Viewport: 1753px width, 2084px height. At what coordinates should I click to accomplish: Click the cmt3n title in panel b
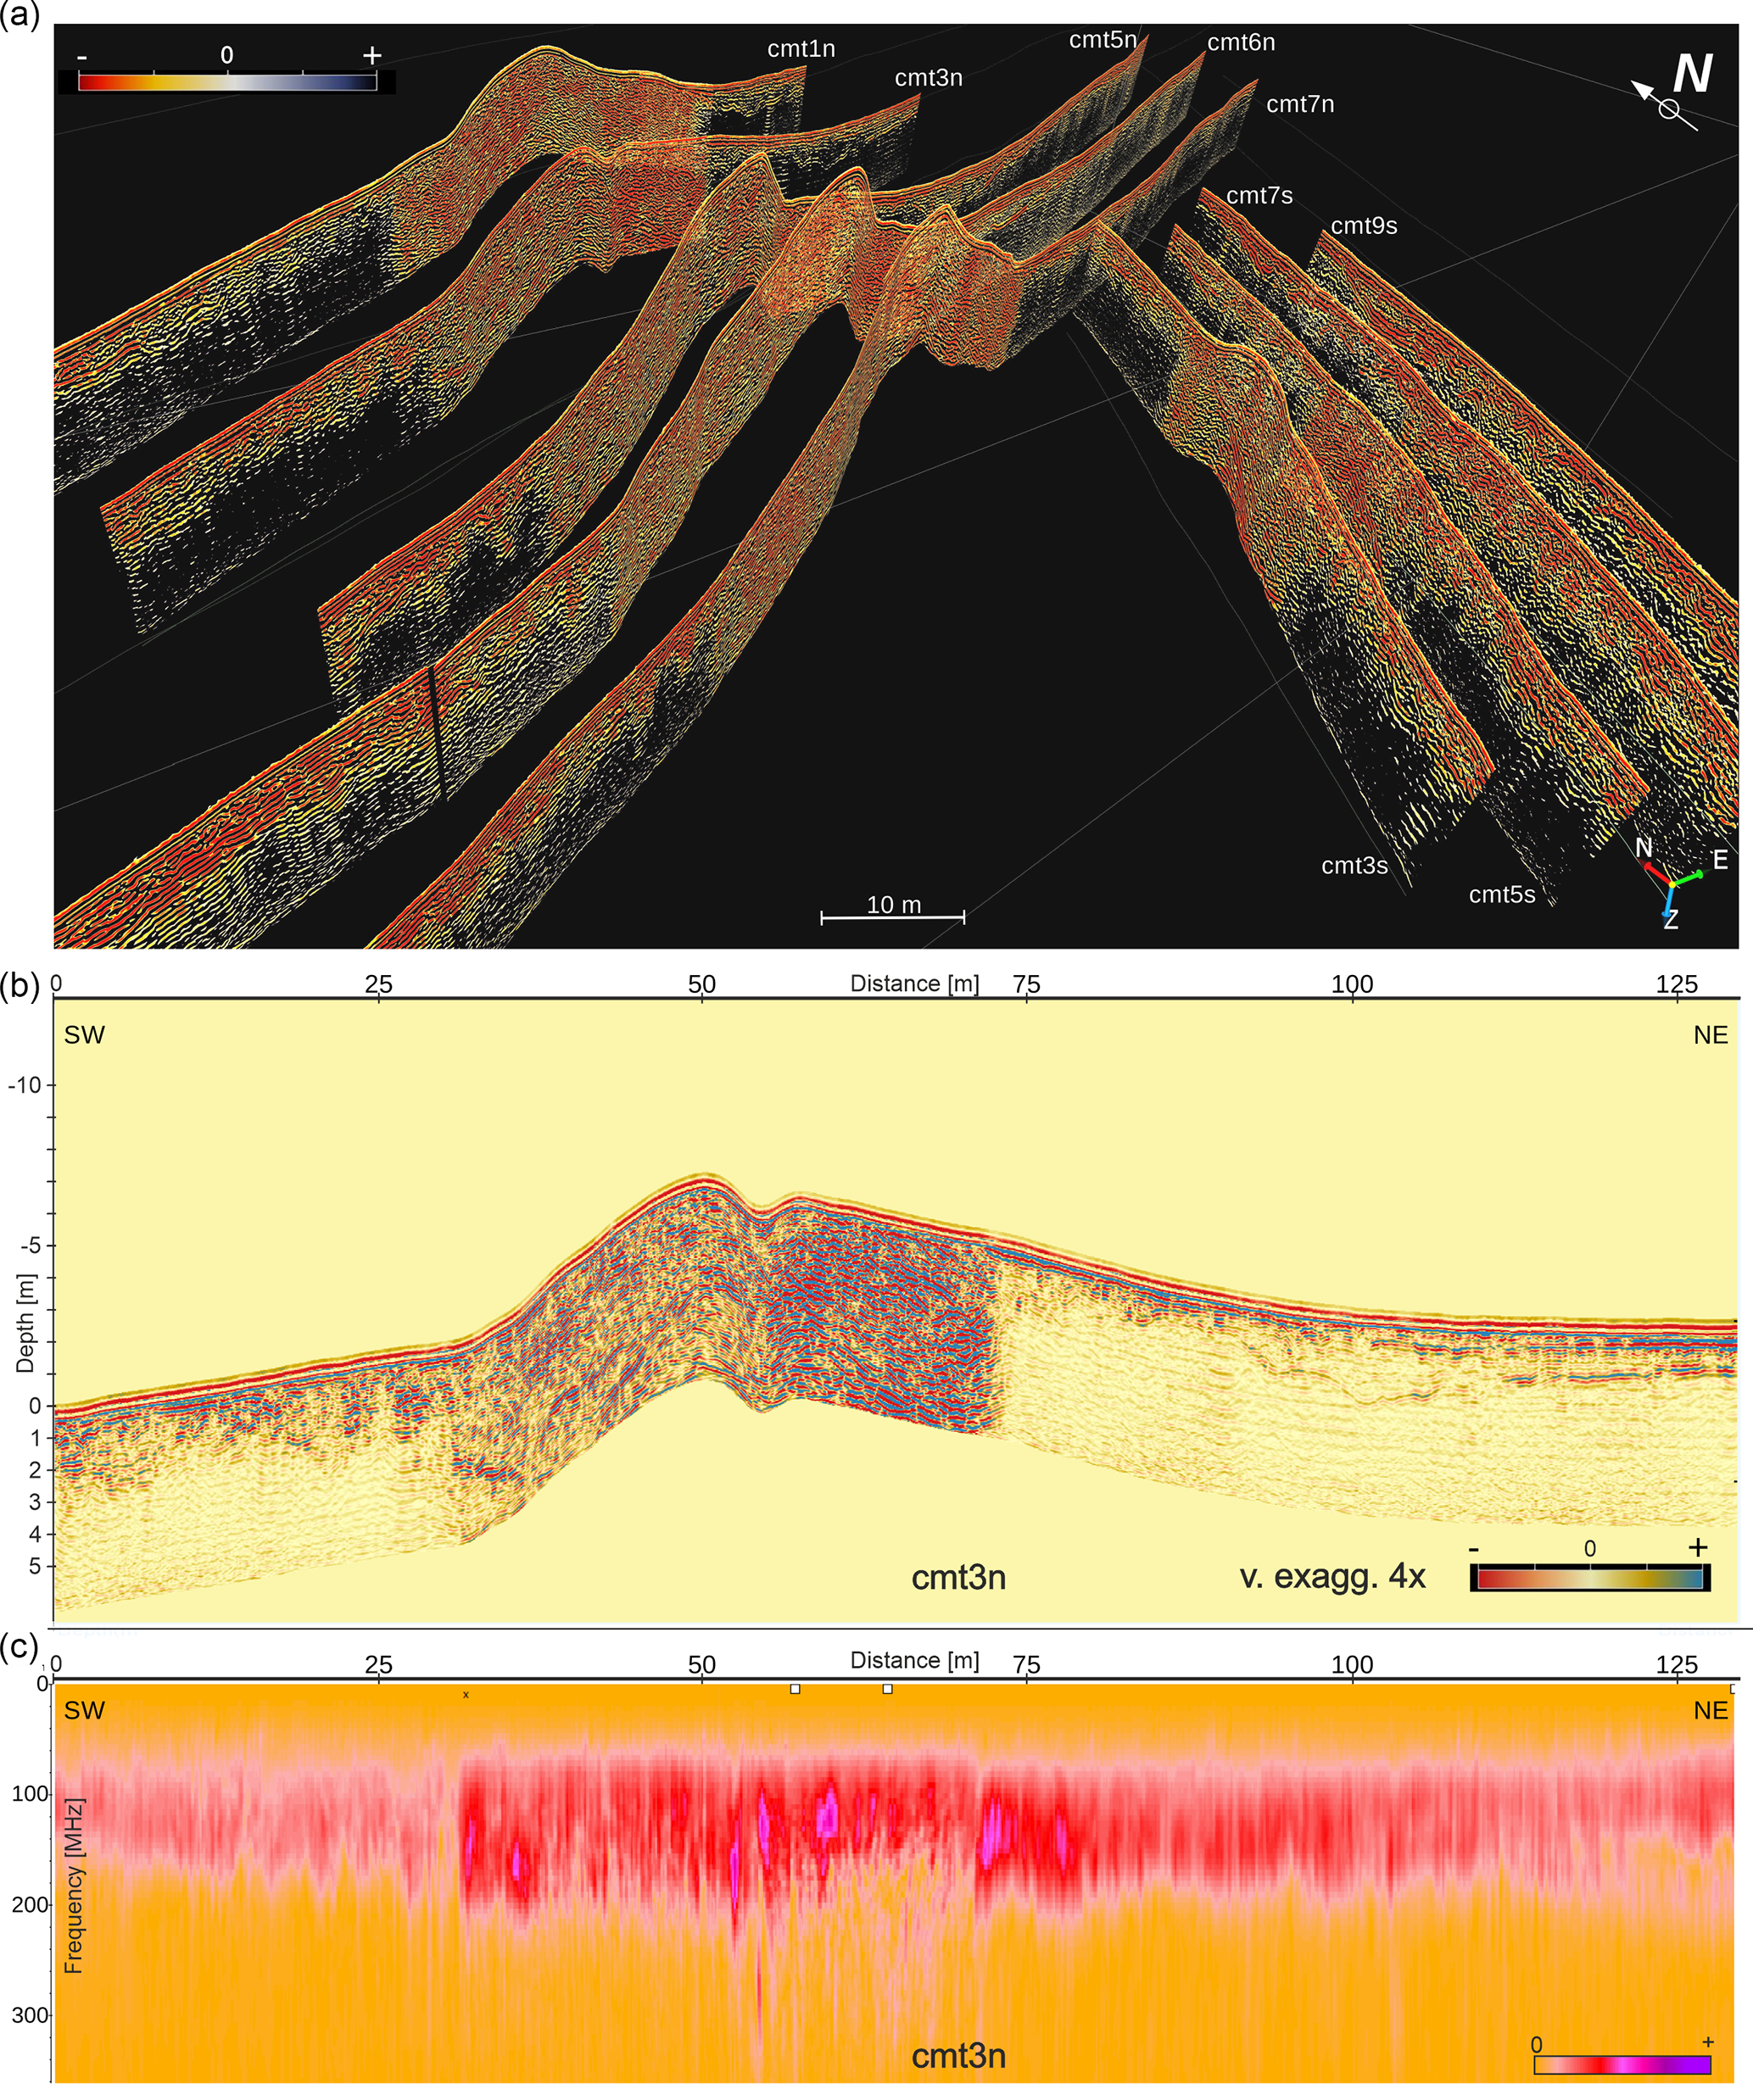click(958, 1577)
